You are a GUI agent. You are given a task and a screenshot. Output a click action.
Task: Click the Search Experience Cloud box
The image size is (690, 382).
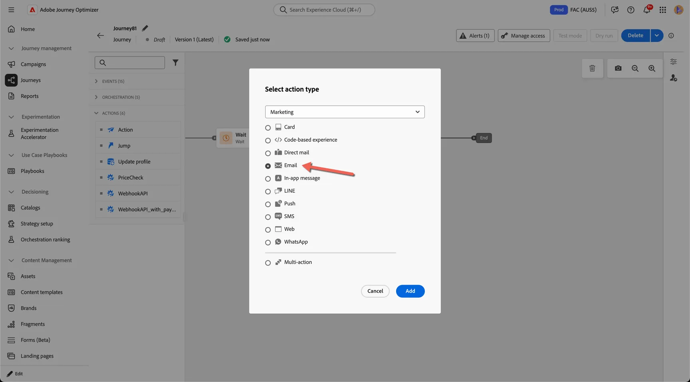click(324, 10)
